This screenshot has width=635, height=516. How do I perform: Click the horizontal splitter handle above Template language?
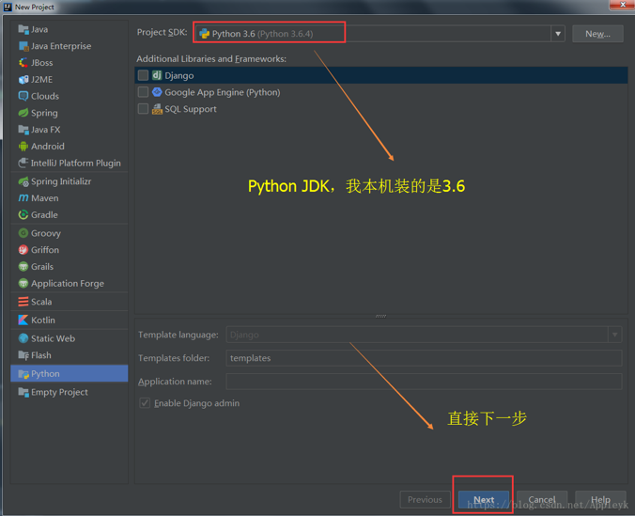(380, 316)
